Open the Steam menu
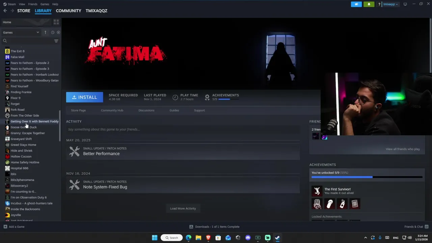The width and height of the screenshot is (432, 243). [x=9, y=4]
